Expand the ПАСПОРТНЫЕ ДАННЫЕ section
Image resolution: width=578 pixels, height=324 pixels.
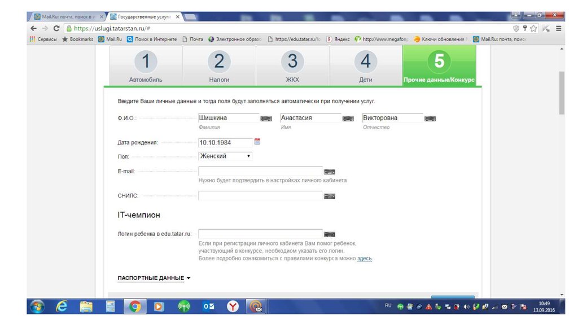pyautogui.click(x=154, y=278)
